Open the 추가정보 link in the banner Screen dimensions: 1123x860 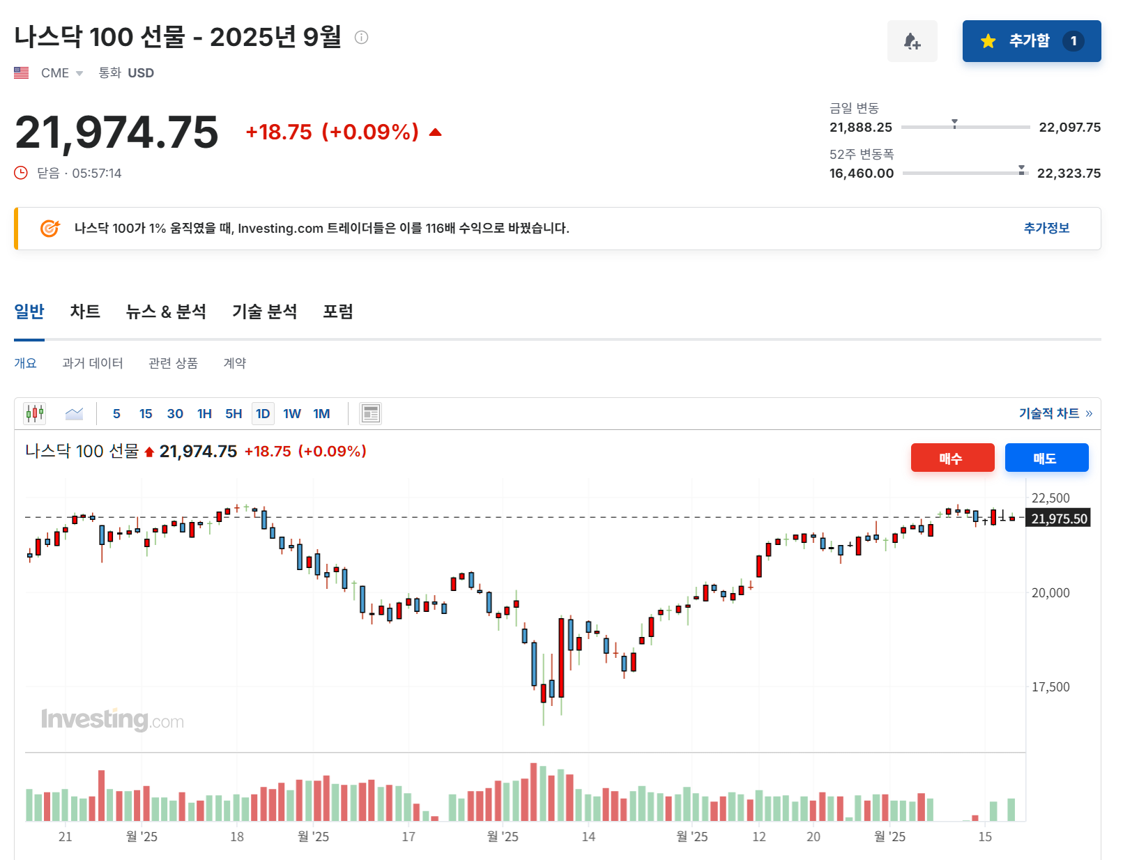[1047, 228]
